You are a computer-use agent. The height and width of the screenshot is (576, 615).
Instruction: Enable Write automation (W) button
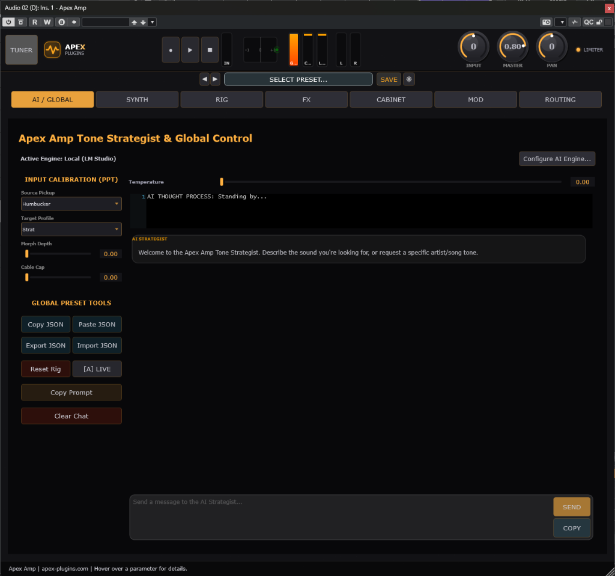pyautogui.click(x=47, y=22)
